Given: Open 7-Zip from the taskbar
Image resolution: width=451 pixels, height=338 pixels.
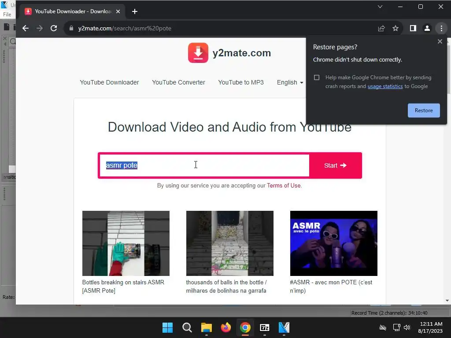Looking at the screenshot, I should pos(264,327).
